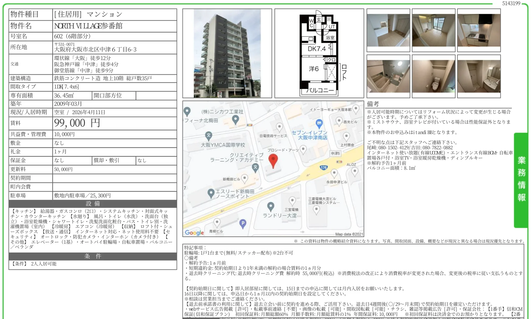Click the 日電技術サービス map pin
This screenshot has width=532, height=319.
pyautogui.click(x=279, y=126)
